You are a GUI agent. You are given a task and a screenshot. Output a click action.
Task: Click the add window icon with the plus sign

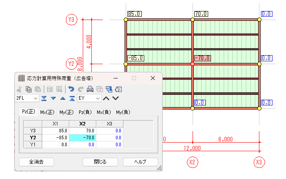100,89
